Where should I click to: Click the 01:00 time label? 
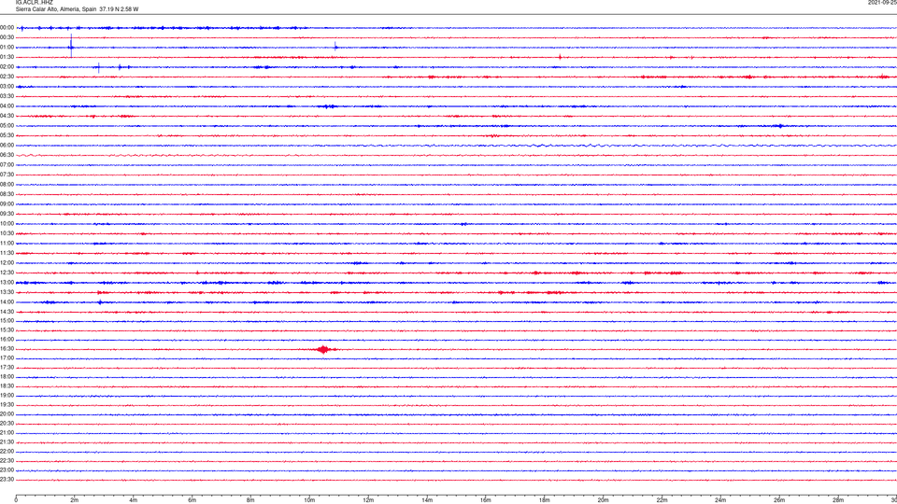tap(7, 48)
